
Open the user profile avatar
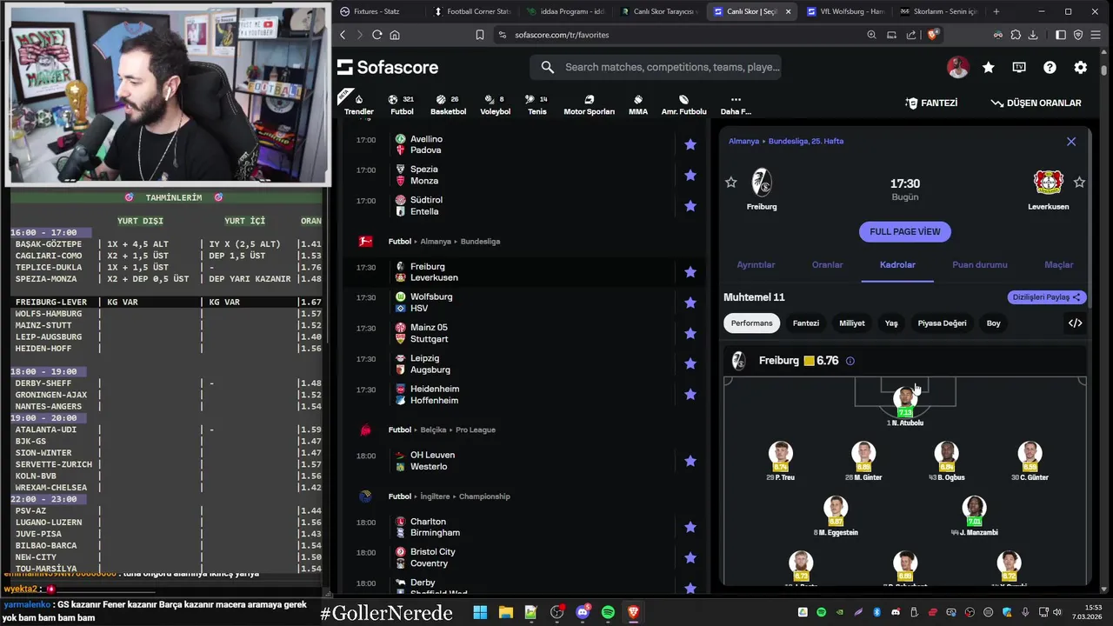pyautogui.click(x=957, y=67)
